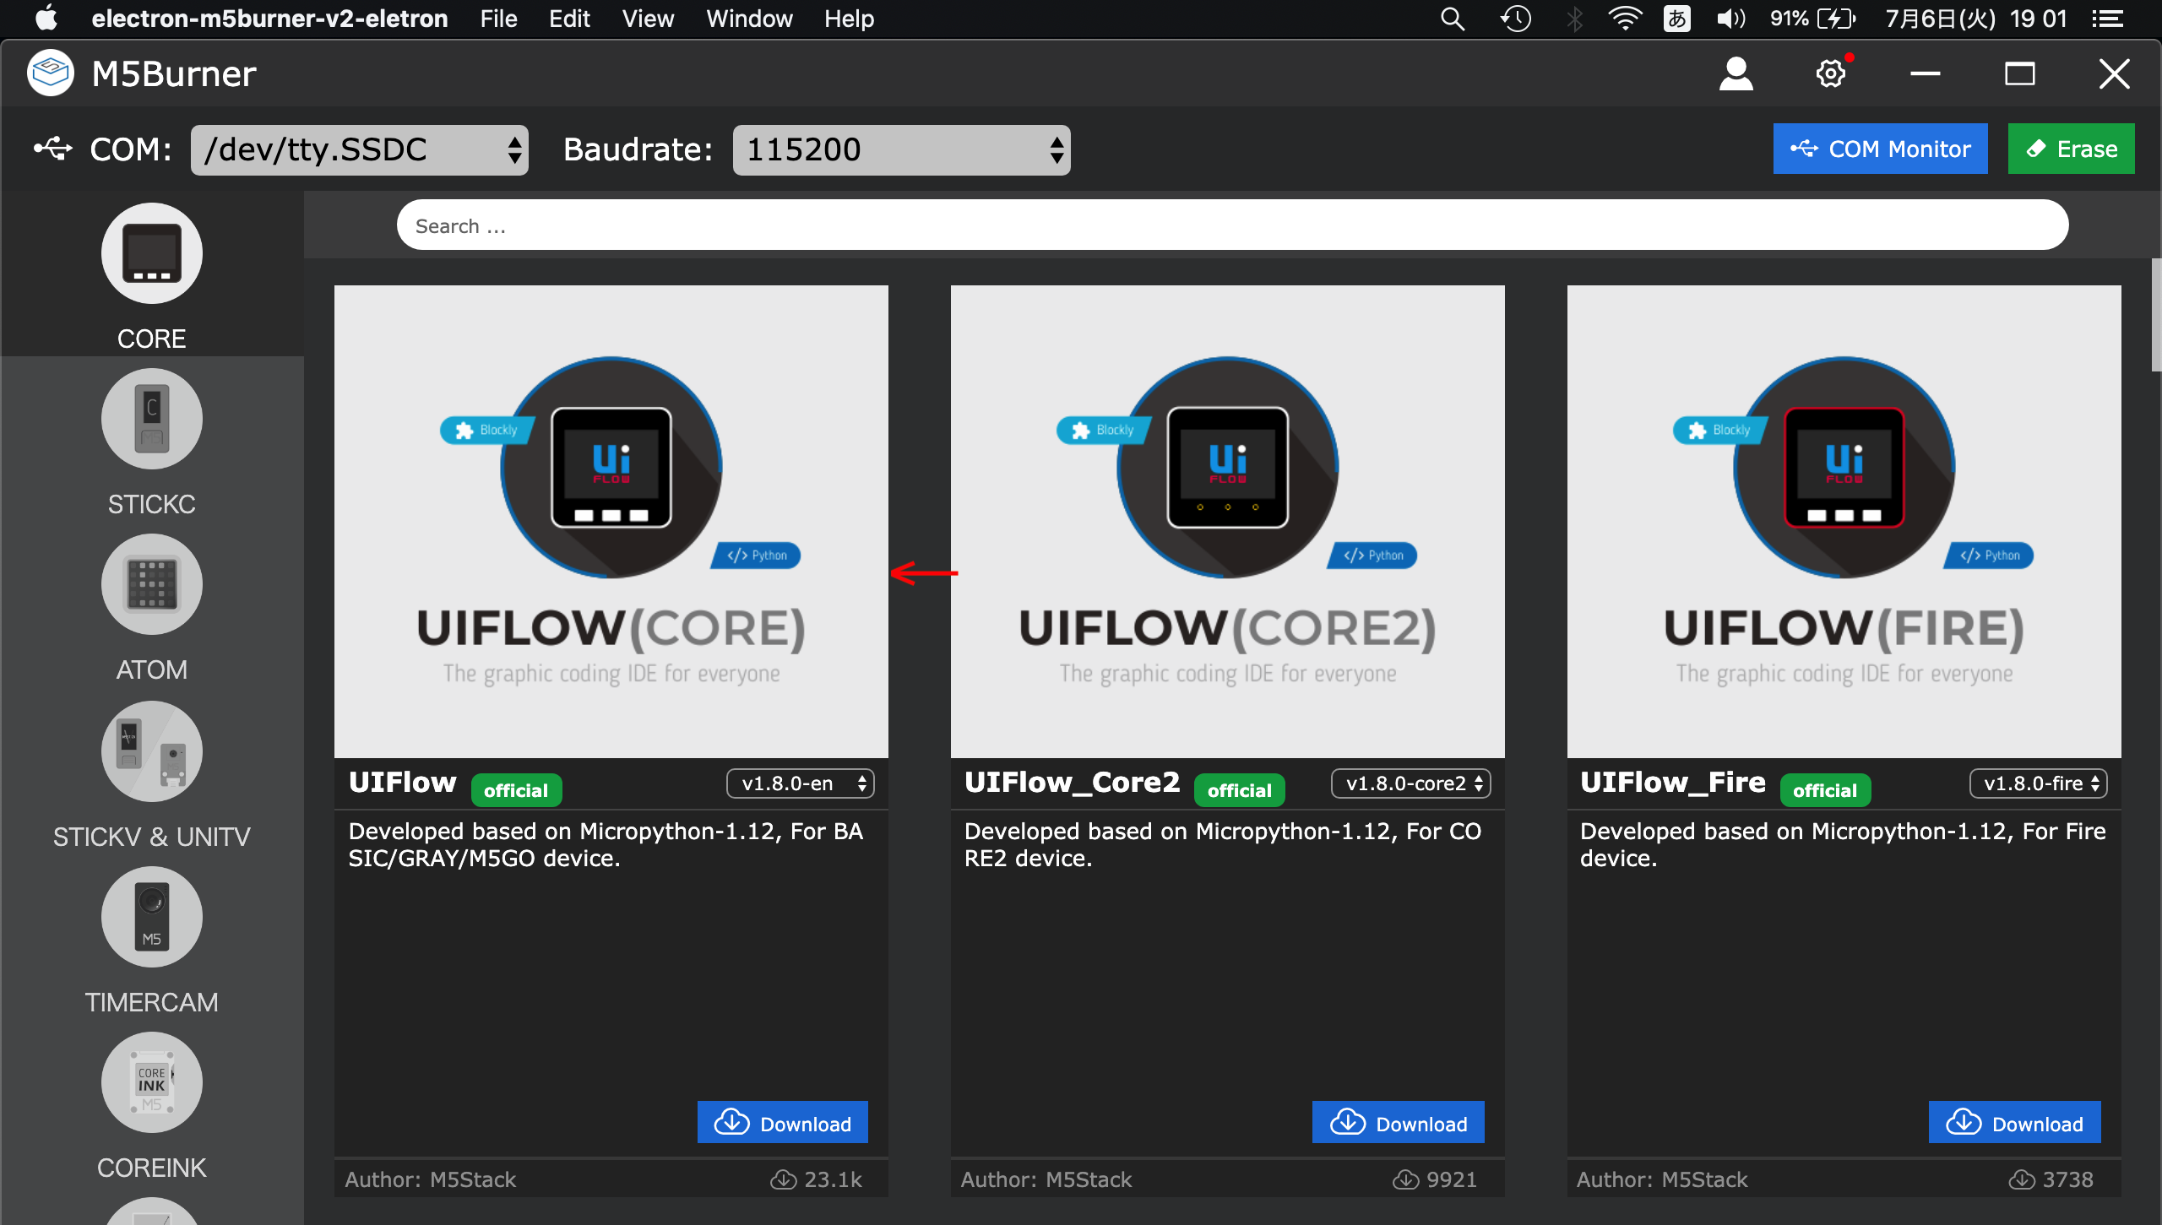
Task: Open the STICKV & UNITV category
Action: click(x=152, y=751)
